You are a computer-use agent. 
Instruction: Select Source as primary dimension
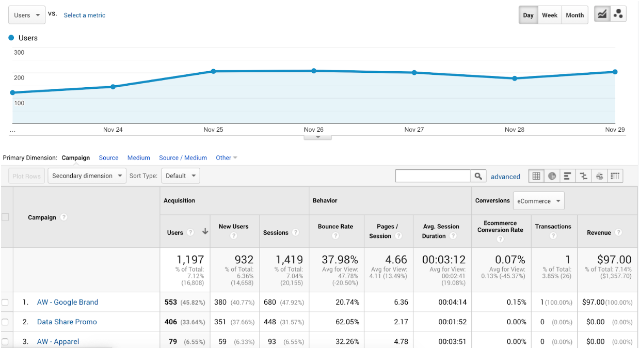(109, 158)
